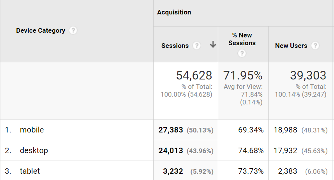Open the desktop device category link

(x=34, y=150)
